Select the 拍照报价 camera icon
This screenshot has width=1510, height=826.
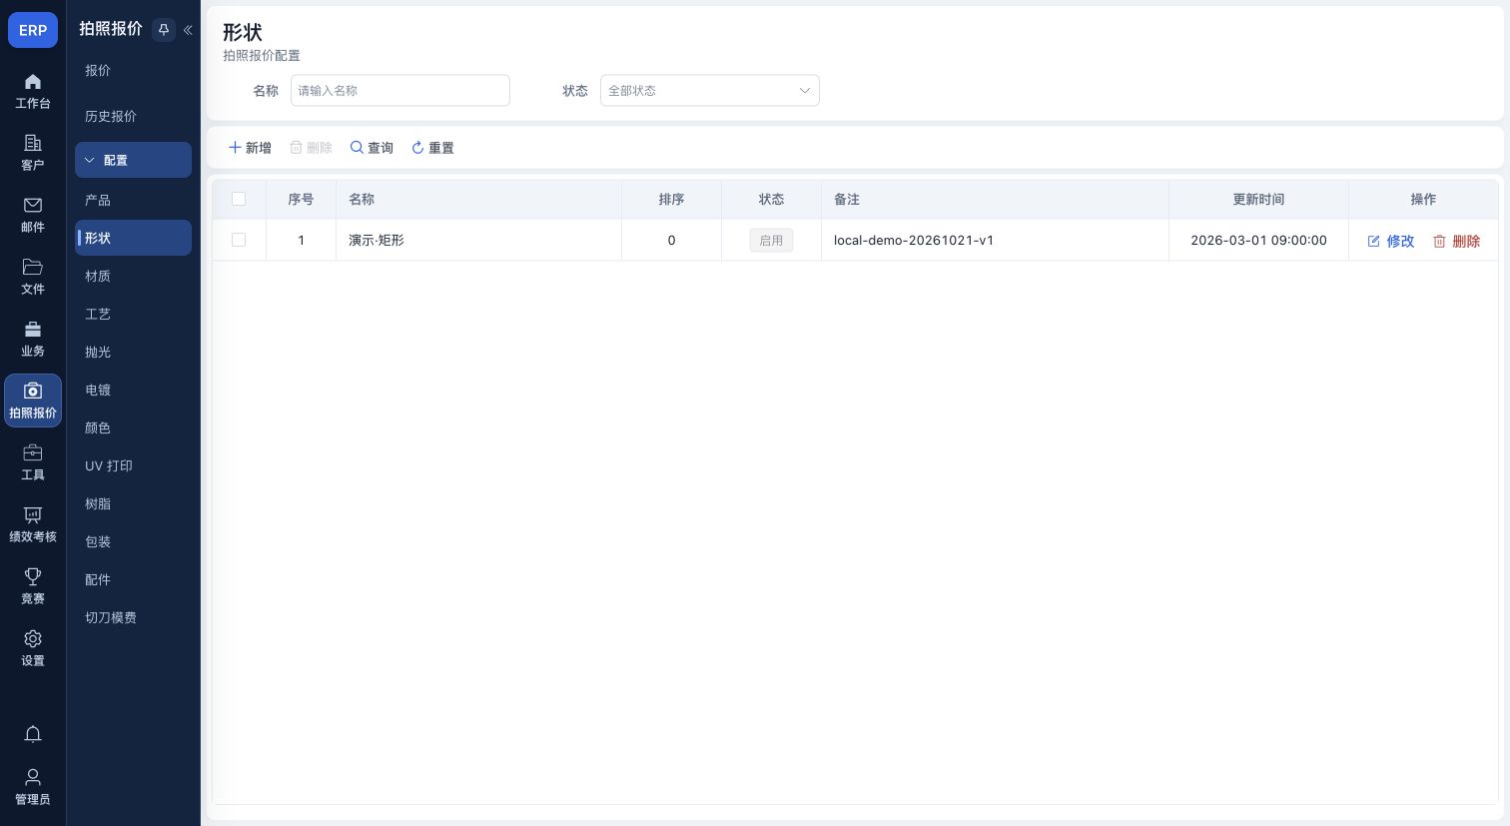[x=33, y=401]
